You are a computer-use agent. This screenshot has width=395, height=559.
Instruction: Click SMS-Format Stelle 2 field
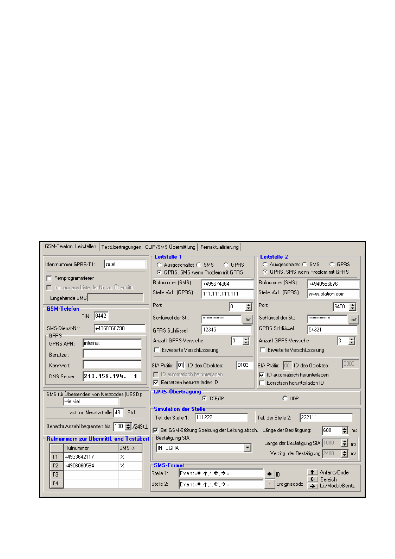(221, 484)
